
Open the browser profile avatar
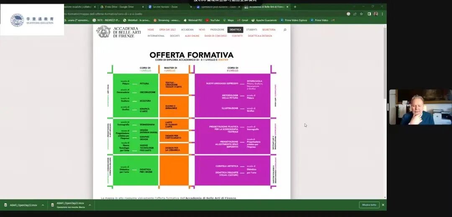click(375, 14)
